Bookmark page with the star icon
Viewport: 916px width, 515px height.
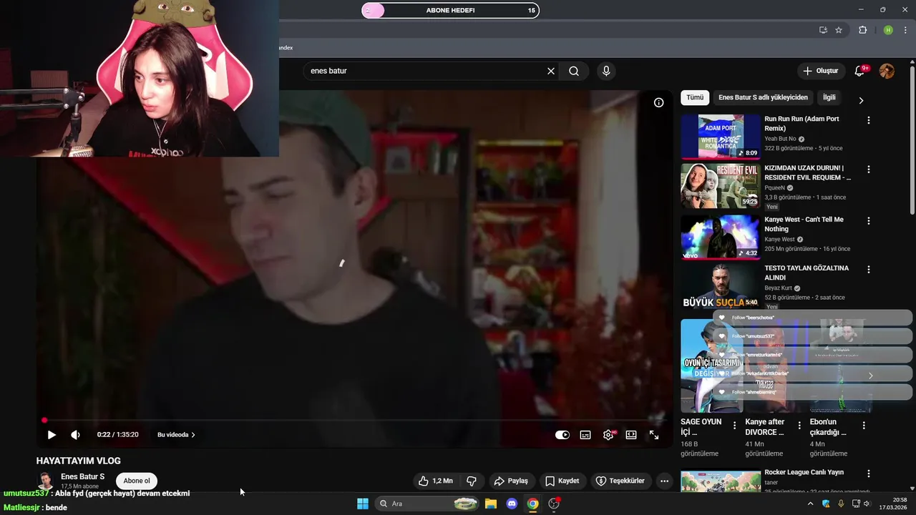click(x=839, y=30)
